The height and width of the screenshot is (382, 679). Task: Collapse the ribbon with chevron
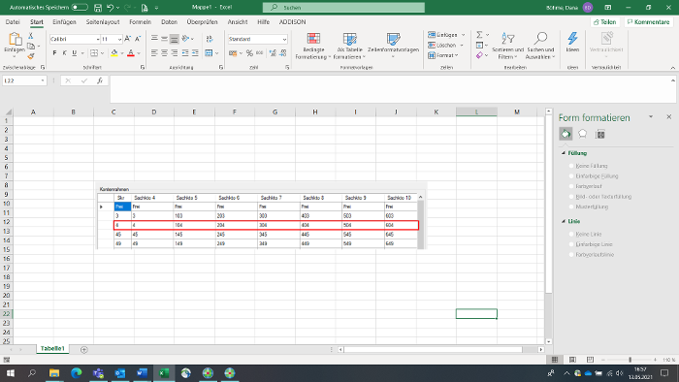[672, 68]
